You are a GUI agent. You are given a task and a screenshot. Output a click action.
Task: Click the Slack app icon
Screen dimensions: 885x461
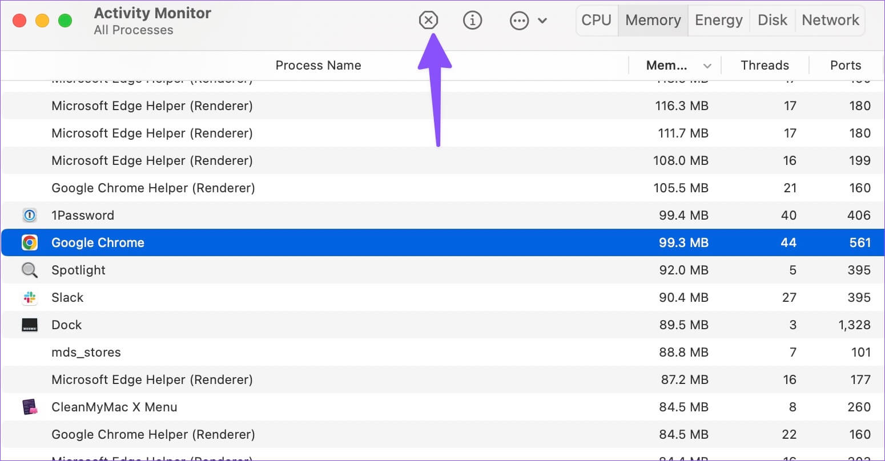[x=30, y=297]
